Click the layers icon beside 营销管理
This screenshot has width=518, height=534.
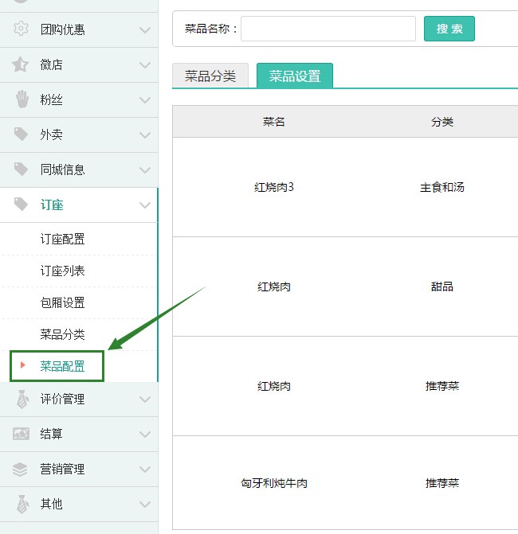(20, 469)
